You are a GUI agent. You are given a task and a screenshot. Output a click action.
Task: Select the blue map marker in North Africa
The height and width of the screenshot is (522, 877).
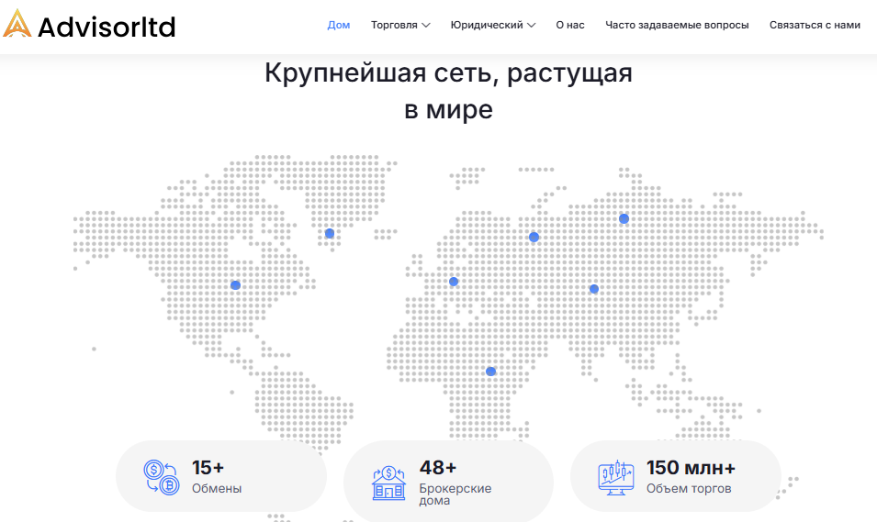click(x=454, y=282)
